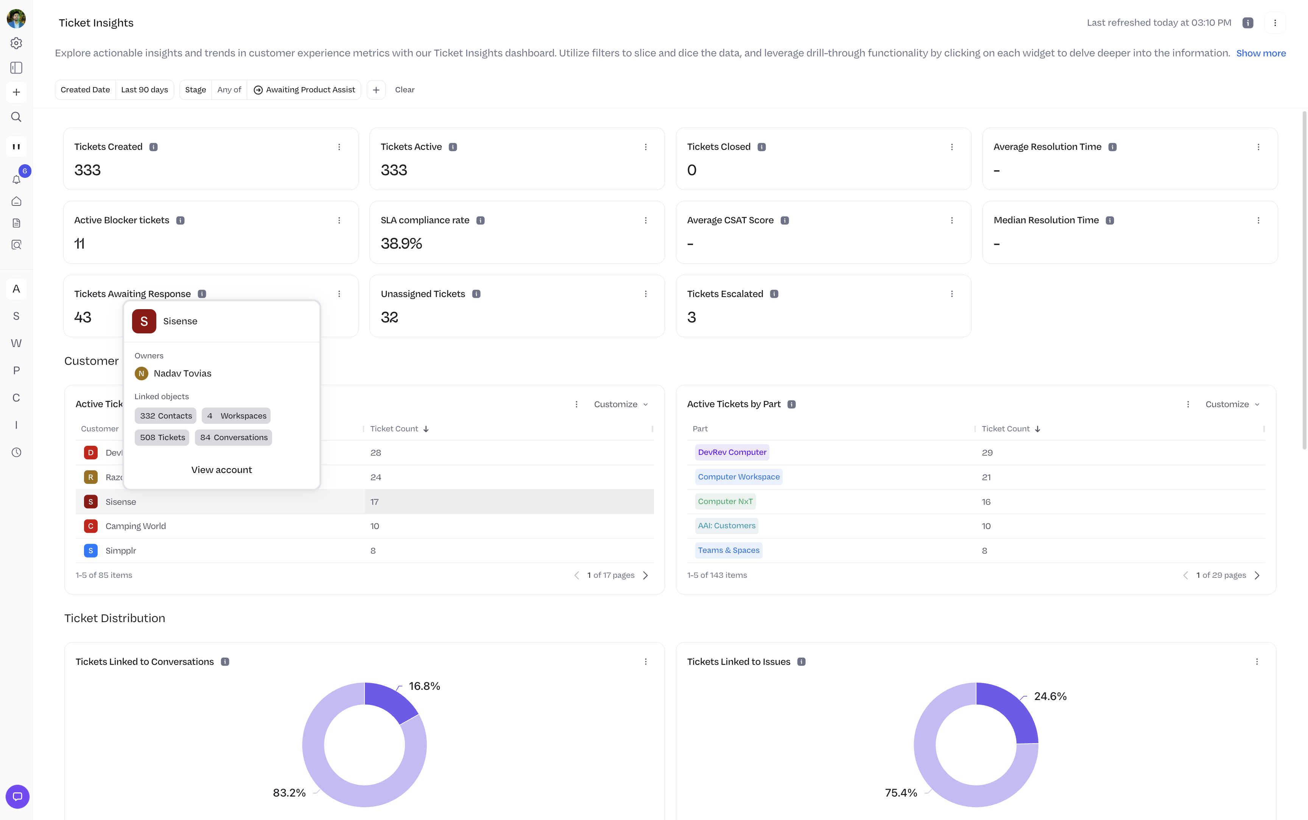Image resolution: width=1308 pixels, height=820 pixels.
Task: Open search from the sidebar
Action: point(16,117)
